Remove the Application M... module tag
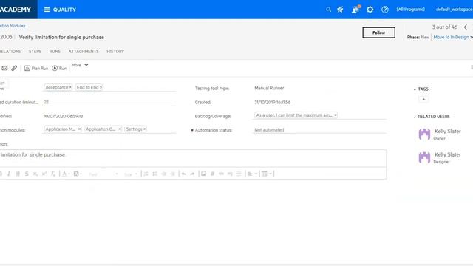The width and height of the screenshot is (473, 266). [x=79, y=129]
